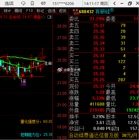This screenshot has width=139, height=140.
Task: Select 买五 price 25.25
Action: (x=99, y=80)
